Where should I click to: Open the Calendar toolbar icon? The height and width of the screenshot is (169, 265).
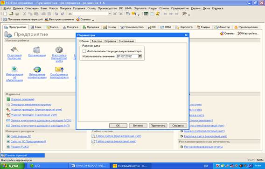(152, 14)
